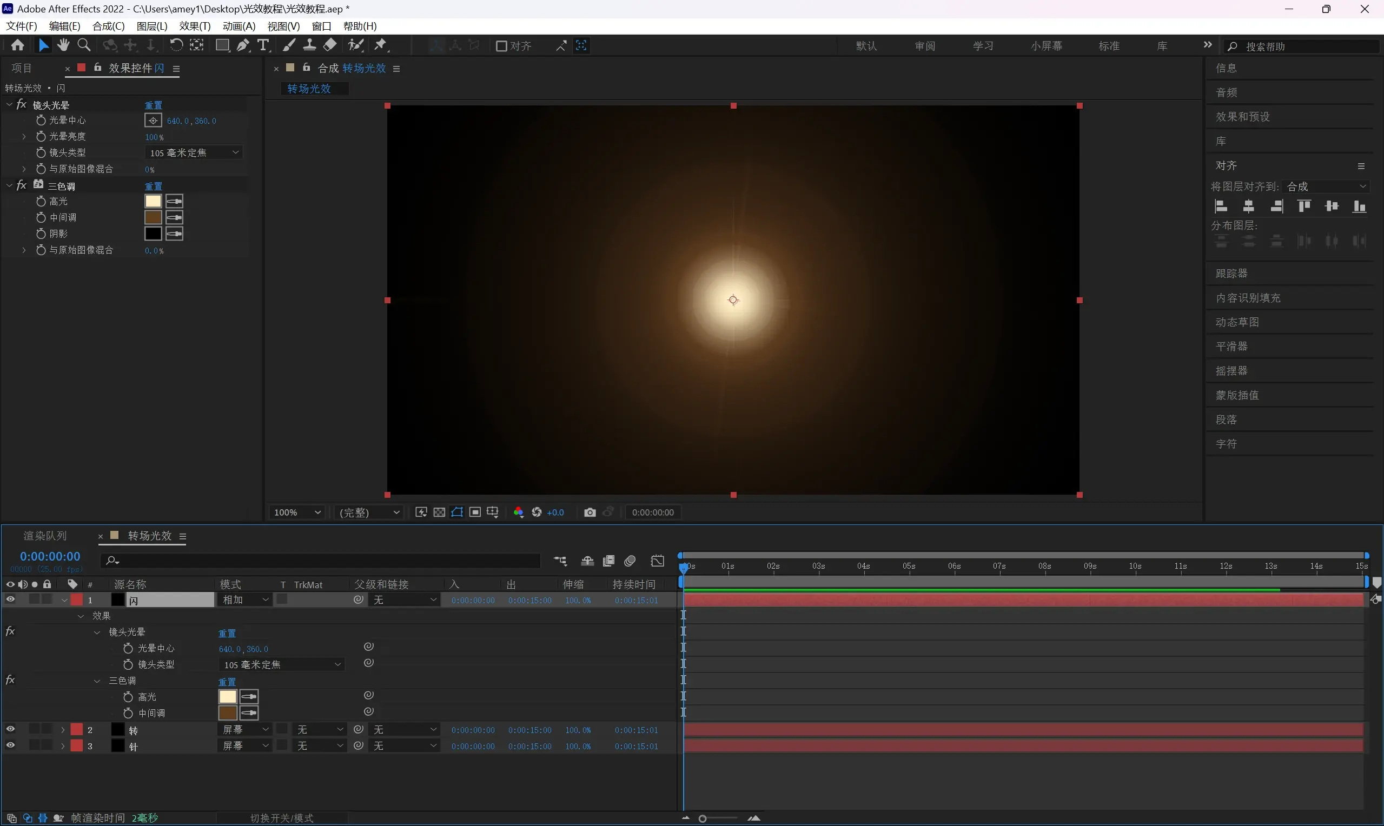Open the (完整) resolution dropdown
The height and width of the screenshot is (826, 1384).
369,512
